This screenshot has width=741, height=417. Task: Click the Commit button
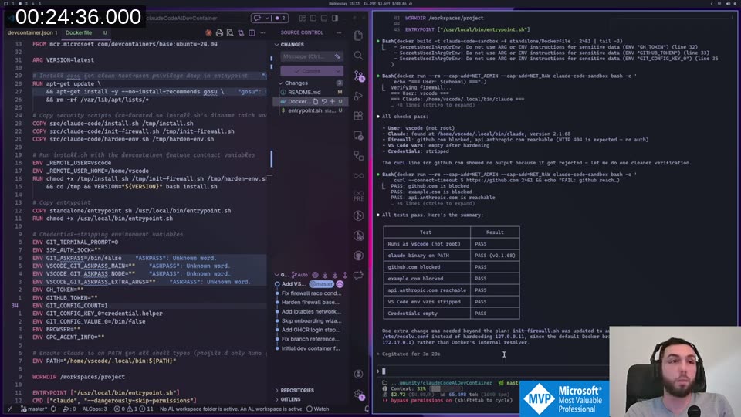307,71
